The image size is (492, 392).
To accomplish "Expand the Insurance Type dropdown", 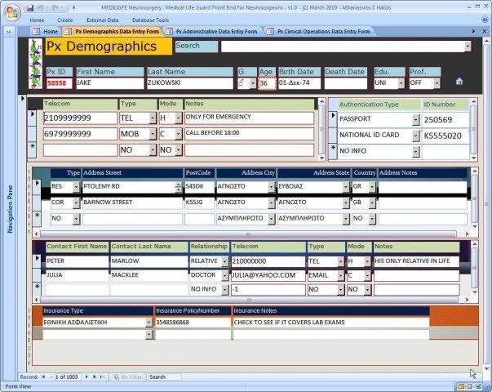I will (x=149, y=323).
